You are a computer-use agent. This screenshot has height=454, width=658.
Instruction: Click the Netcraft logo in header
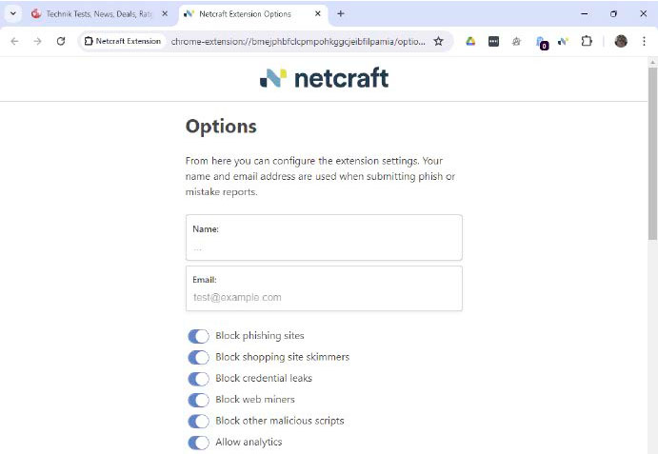click(324, 78)
